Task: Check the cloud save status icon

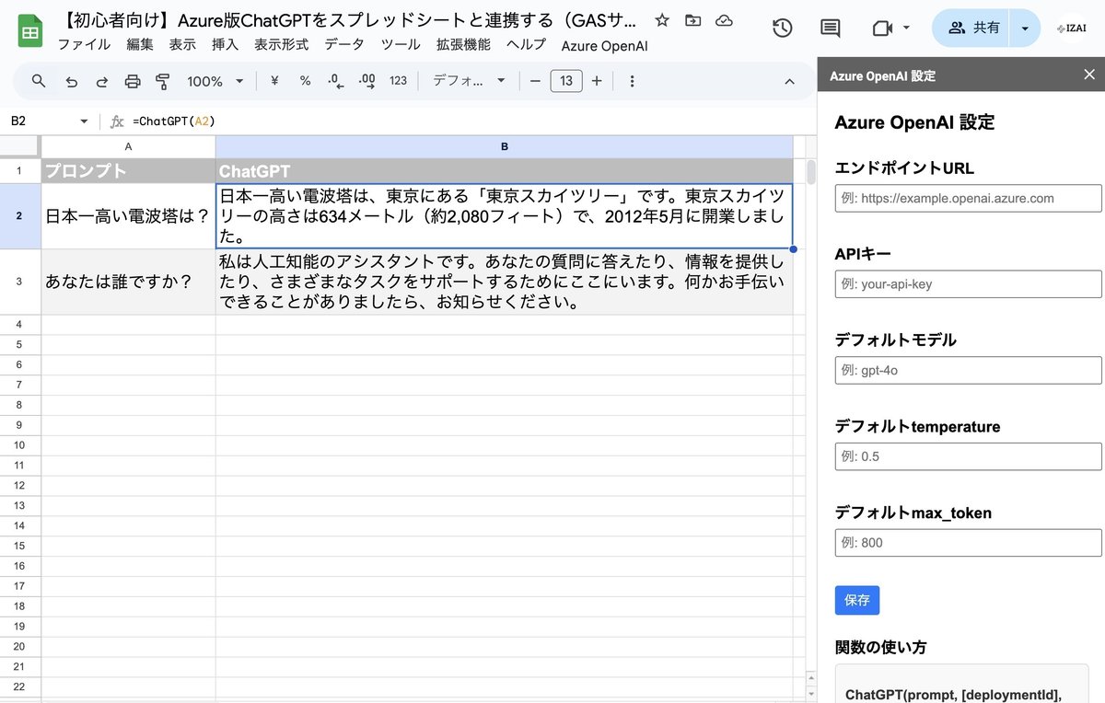Action: (724, 21)
